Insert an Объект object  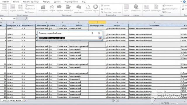(167, 12)
